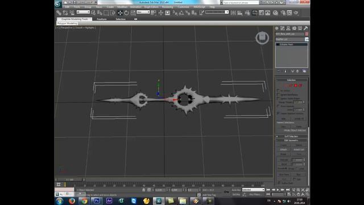Switch to the Create command panel

point(277,28)
